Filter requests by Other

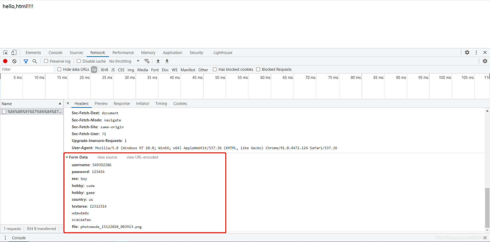(x=203, y=70)
